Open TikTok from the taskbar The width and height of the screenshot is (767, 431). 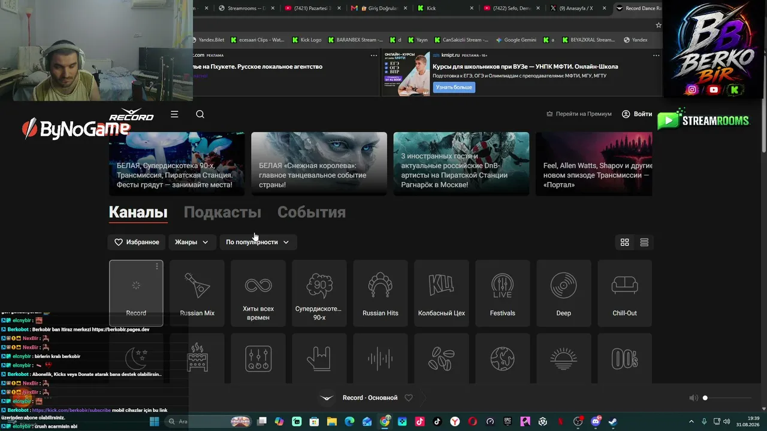[437, 421]
